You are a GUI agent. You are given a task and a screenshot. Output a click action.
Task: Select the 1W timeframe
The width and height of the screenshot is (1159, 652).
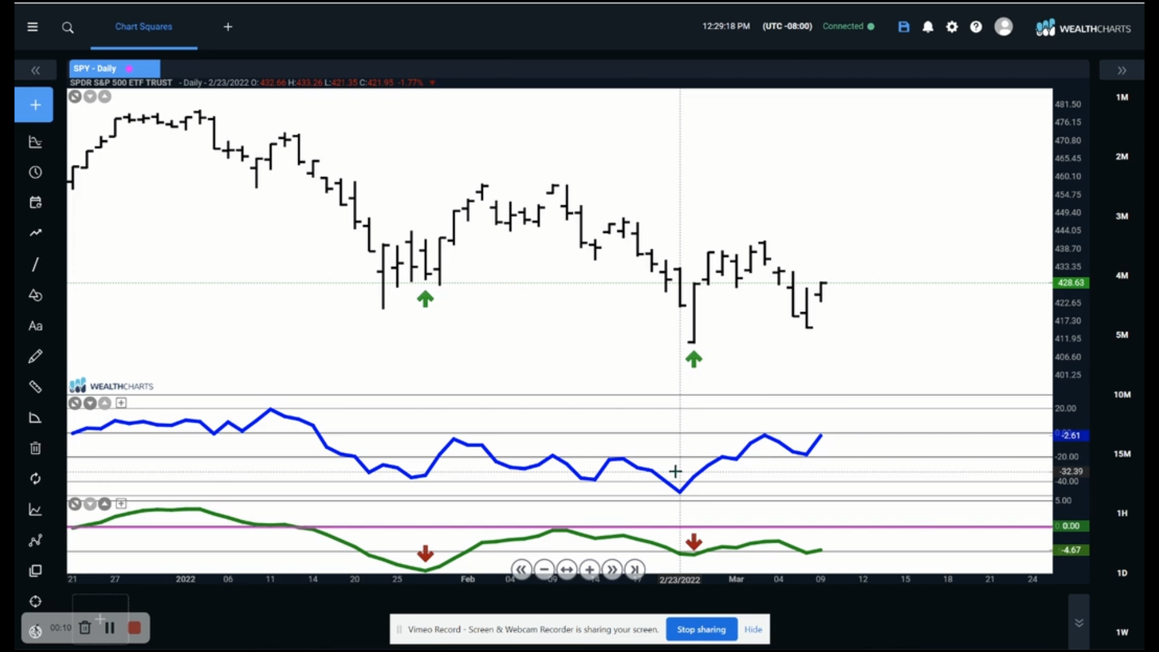(x=1122, y=632)
